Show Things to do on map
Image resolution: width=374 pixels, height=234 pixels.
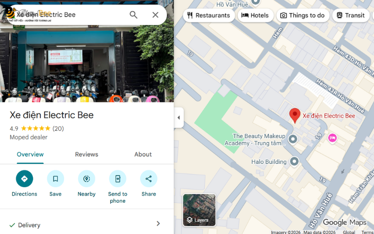[x=303, y=15]
